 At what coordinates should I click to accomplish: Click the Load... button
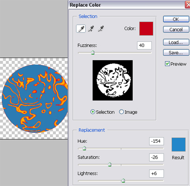[176, 42]
